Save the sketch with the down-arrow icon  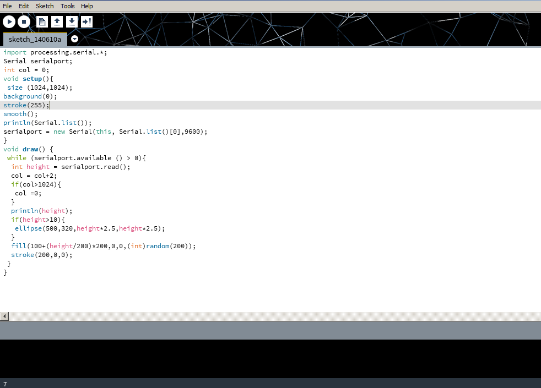[72, 21]
